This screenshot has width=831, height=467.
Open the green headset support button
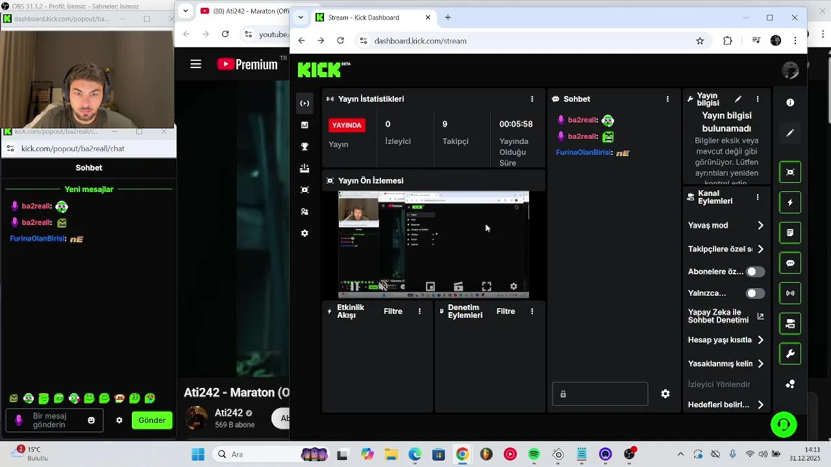coord(784,425)
